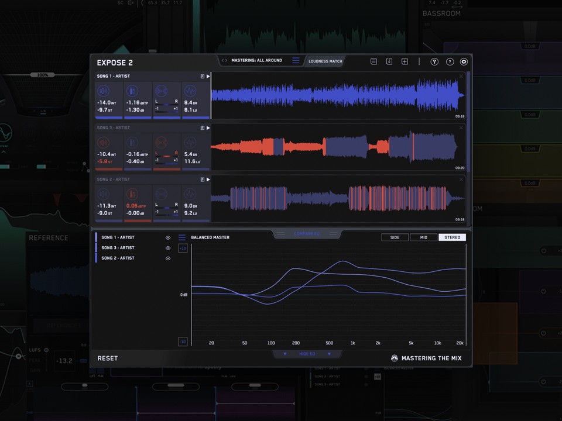Open the preset list hamburger menu

(x=296, y=60)
